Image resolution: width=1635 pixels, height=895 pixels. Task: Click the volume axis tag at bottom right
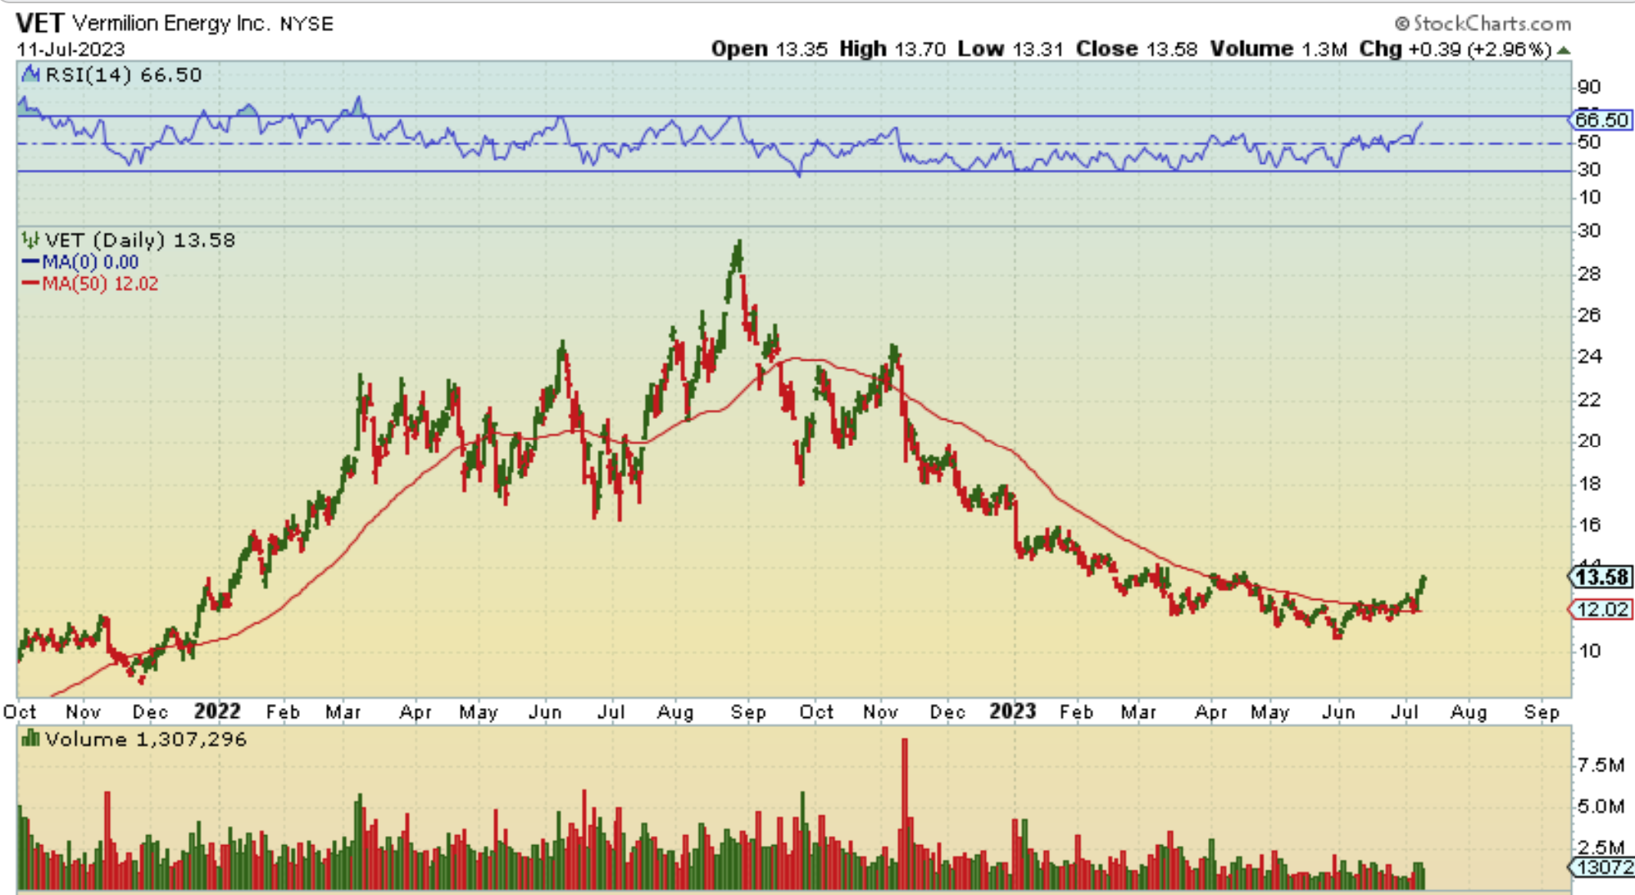point(1601,866)
